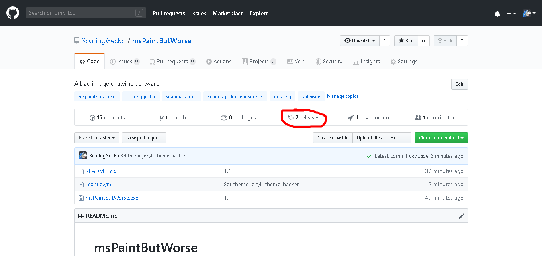Click Manage topics
The height and width of the screenshot is (256, 542).
[x=343, y=96]
